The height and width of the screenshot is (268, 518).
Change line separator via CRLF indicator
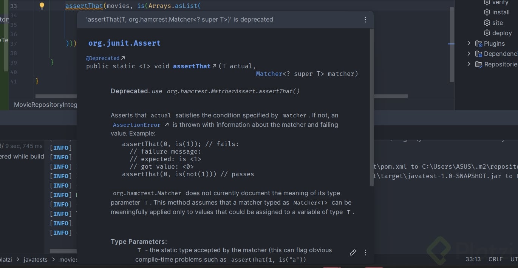click(495, 259)
